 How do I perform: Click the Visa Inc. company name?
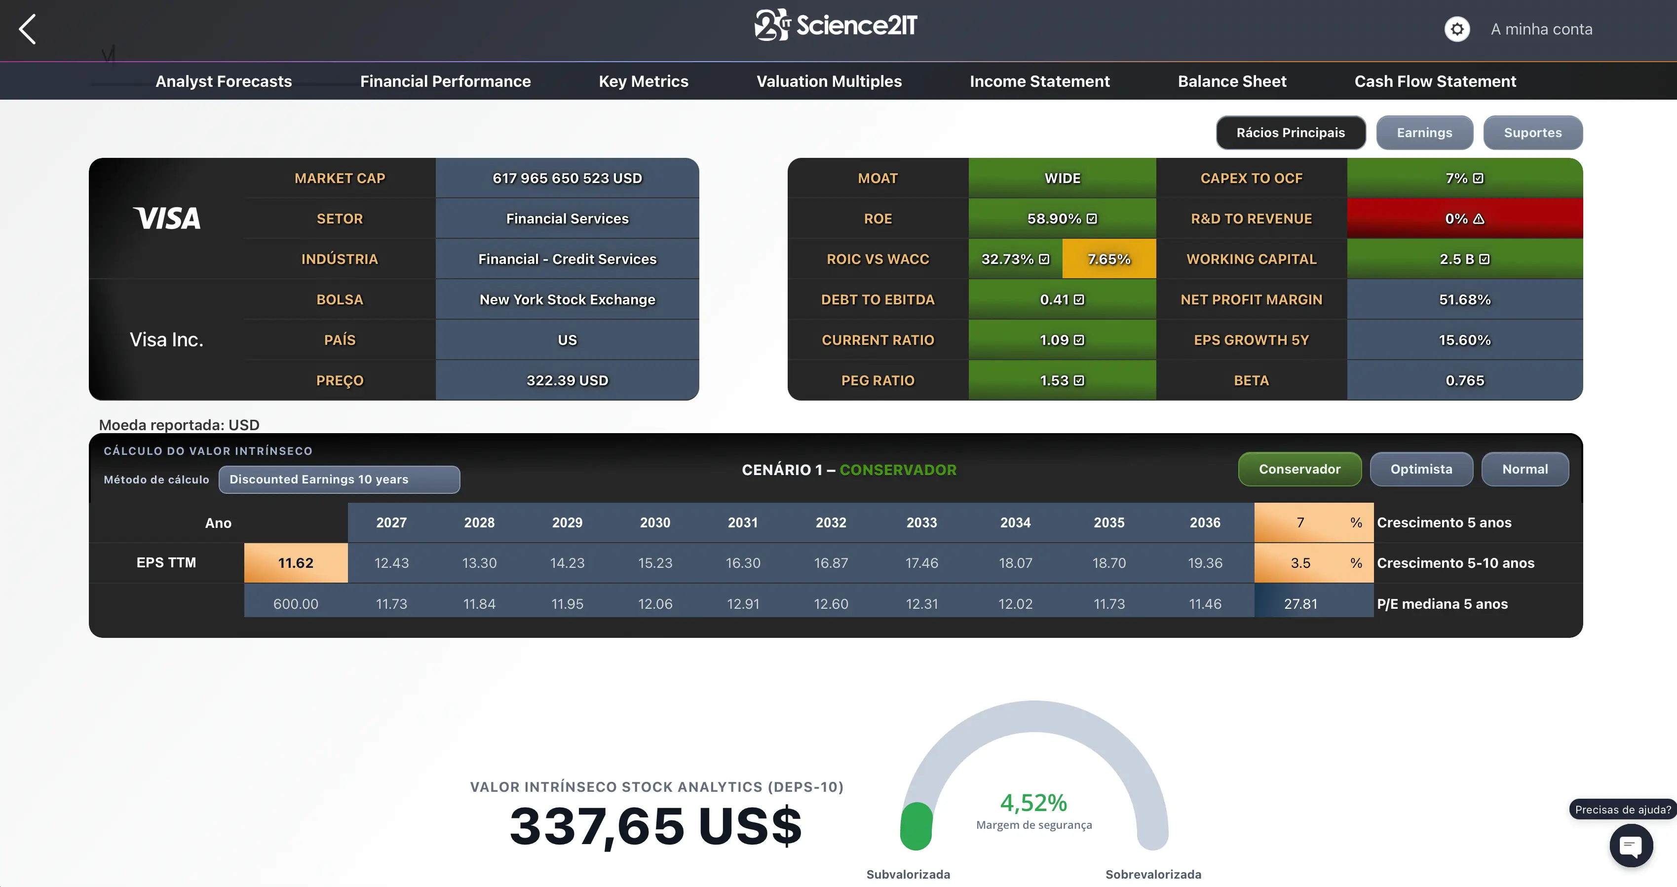click(x=167, y=340)
